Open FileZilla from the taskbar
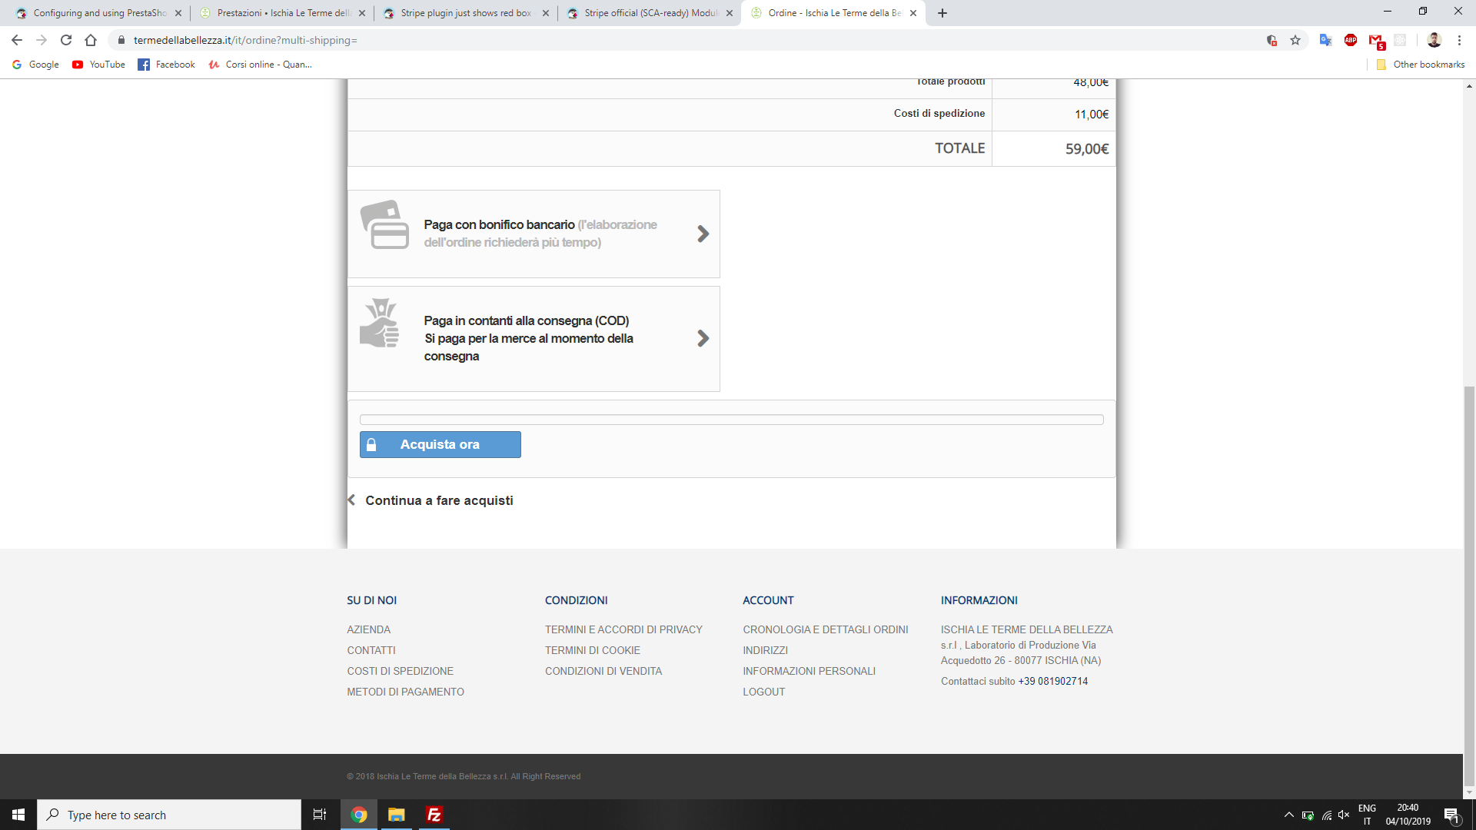The height and width of the screenshot is (830, 1476). 434,815
